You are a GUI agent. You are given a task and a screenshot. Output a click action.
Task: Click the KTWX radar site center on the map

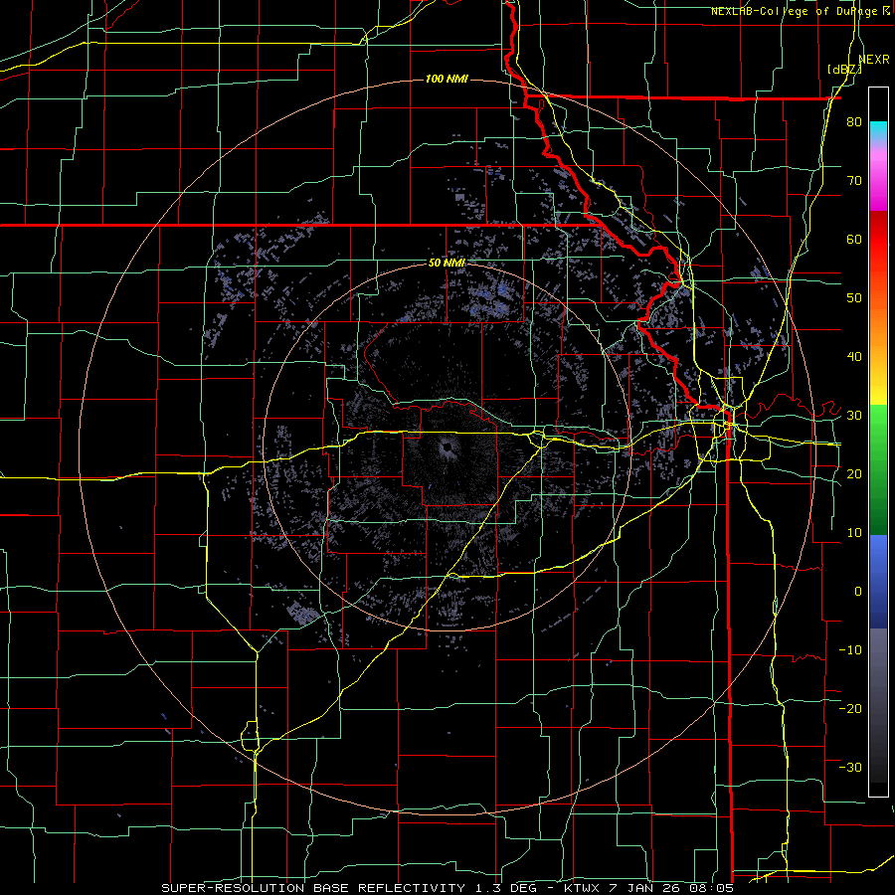[447, 447]
